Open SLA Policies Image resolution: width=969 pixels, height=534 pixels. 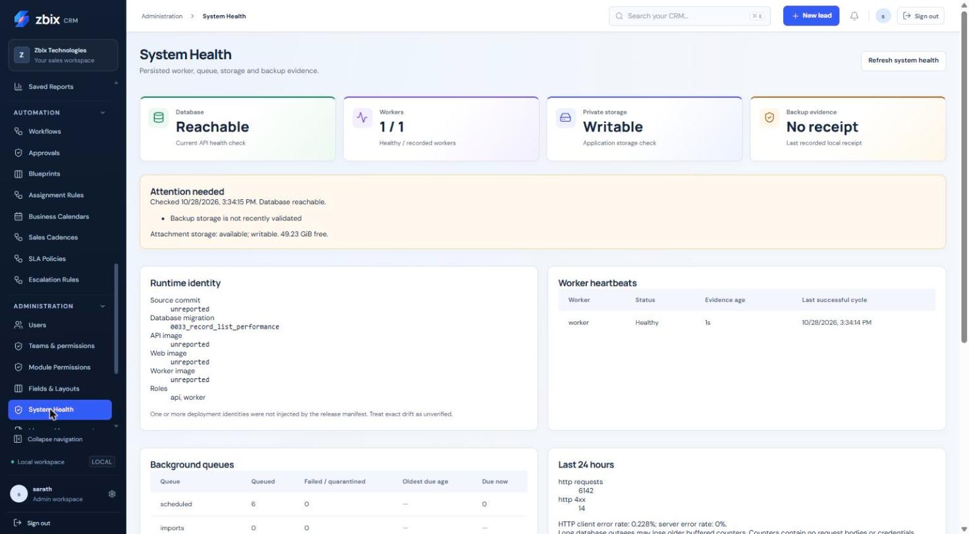pyautogui.click(x=60, y=258)
